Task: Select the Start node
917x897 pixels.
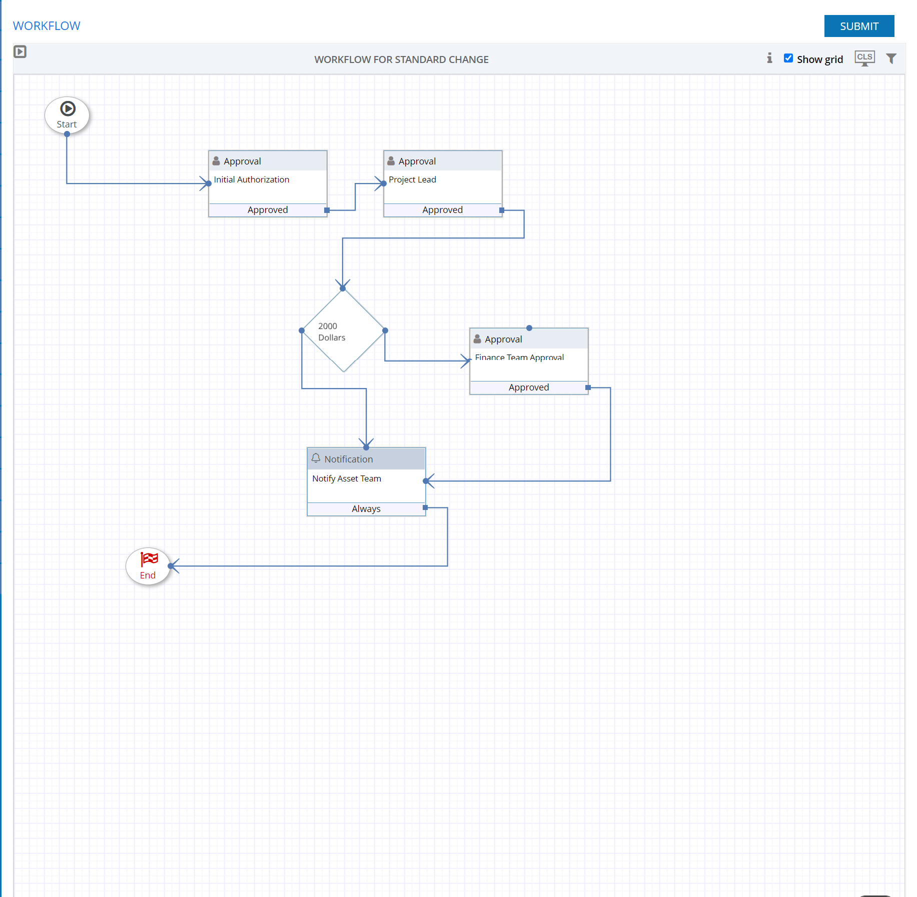Action: tap(67, 115)
